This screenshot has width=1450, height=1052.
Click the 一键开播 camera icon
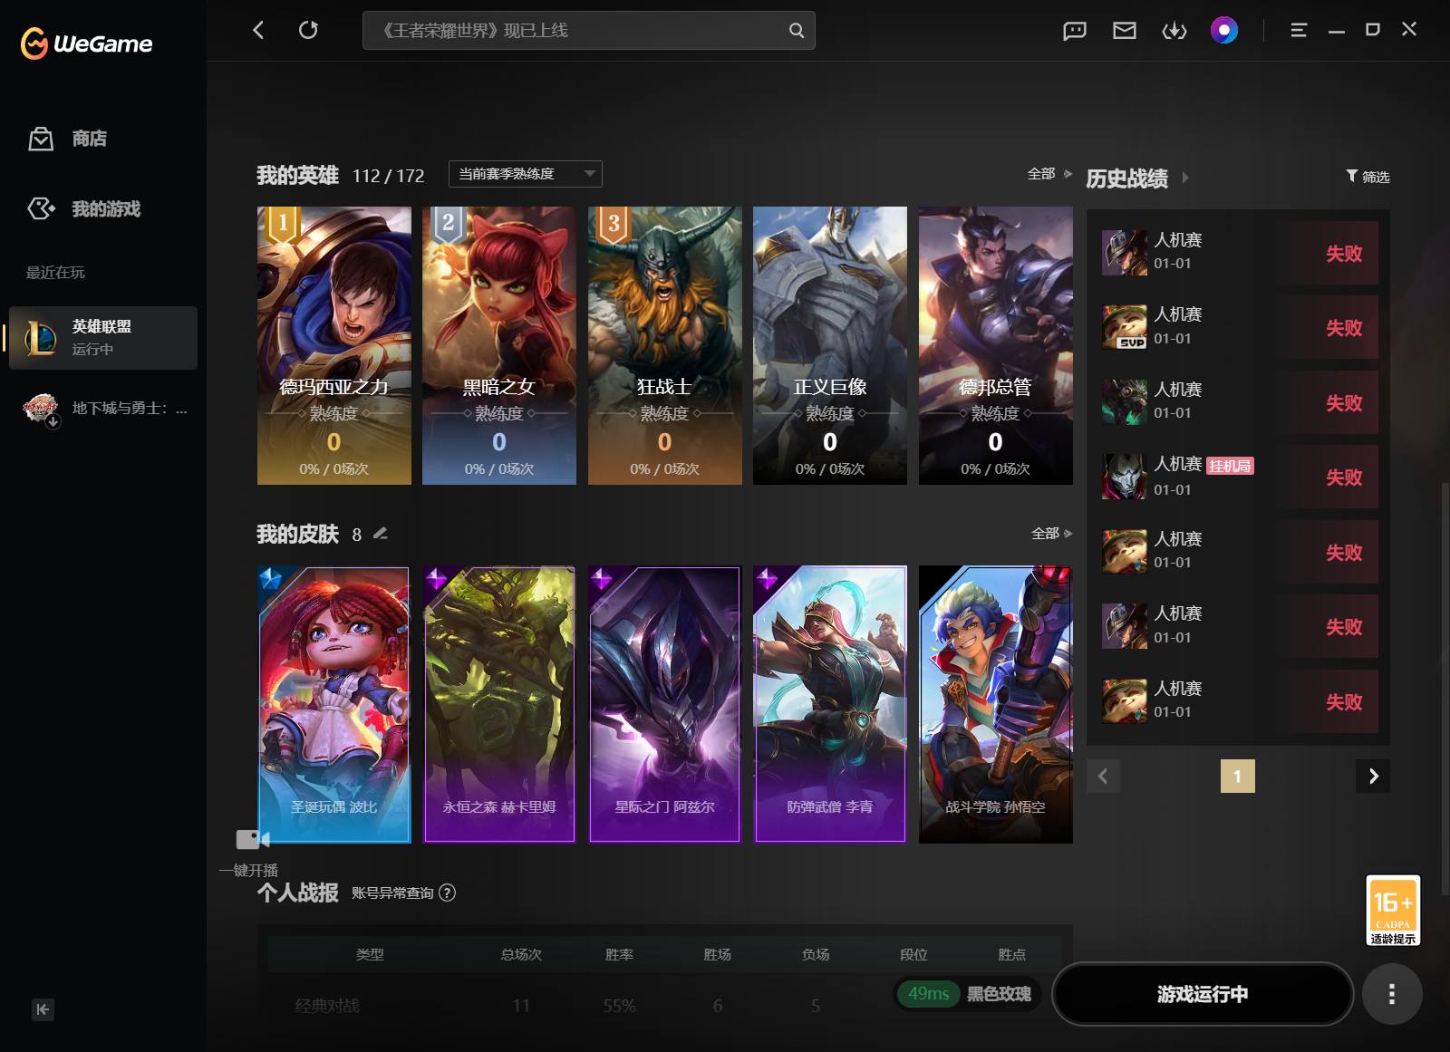[253, 839]
